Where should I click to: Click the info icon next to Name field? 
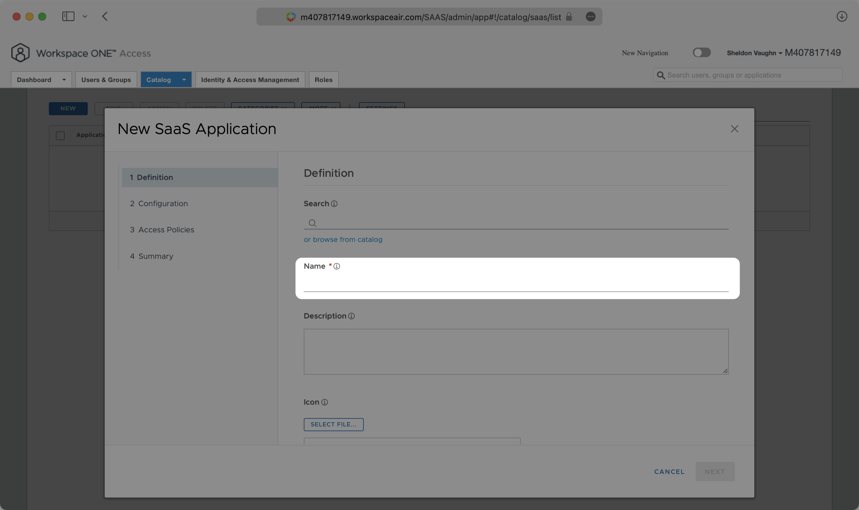337,266
